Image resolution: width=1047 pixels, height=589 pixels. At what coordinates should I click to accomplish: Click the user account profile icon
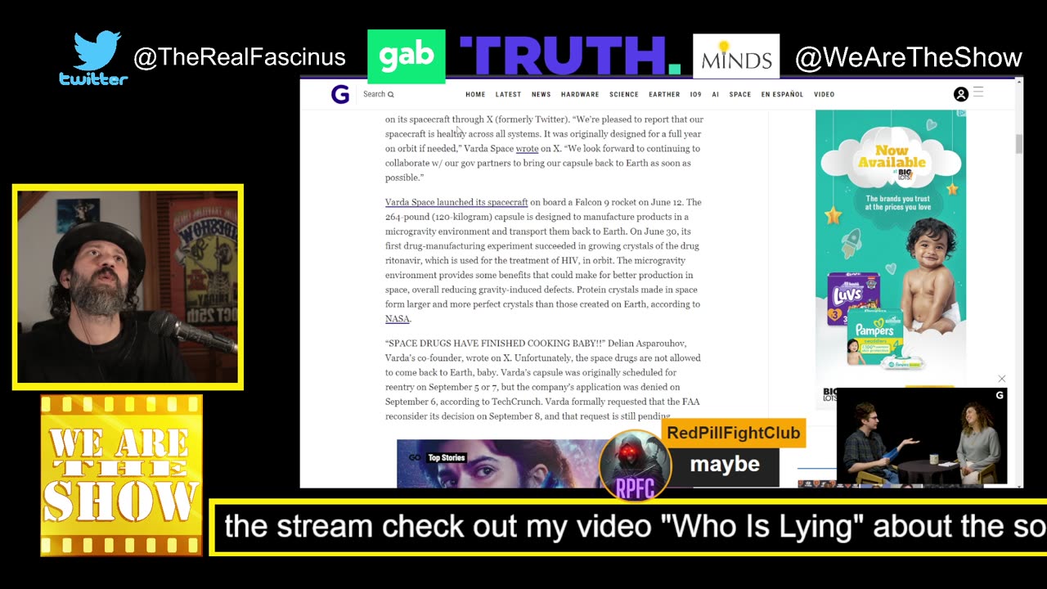[x=961, y=94]
